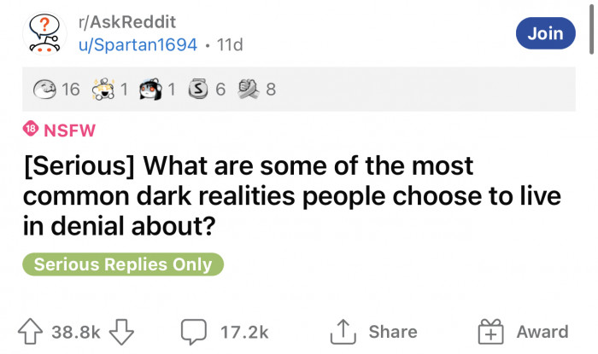The width and height of the screenshot is (598, 354).
Task: Click the pink NSFW 18 badge icon
Action: click(x=31, y=129)
